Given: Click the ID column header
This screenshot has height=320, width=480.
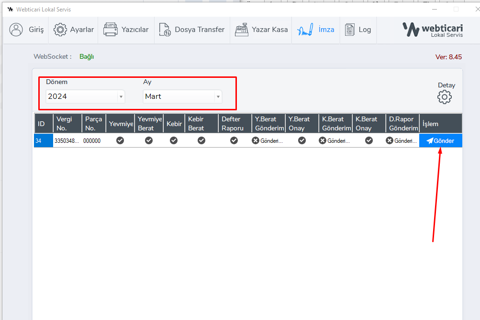Looking at the screenshot, I should pyautogui.click(x=44, y=124).
